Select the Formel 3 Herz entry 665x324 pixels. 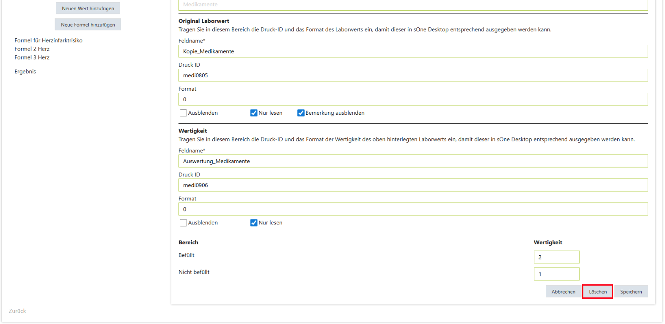(x=32, y=57)
